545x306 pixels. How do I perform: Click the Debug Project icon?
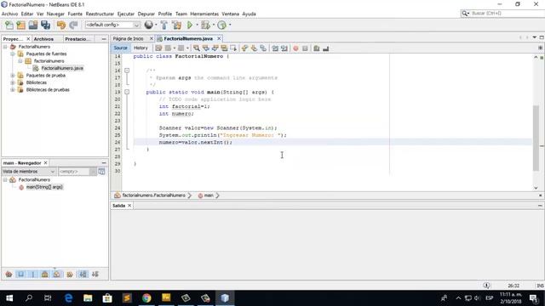tap(205, 25)
